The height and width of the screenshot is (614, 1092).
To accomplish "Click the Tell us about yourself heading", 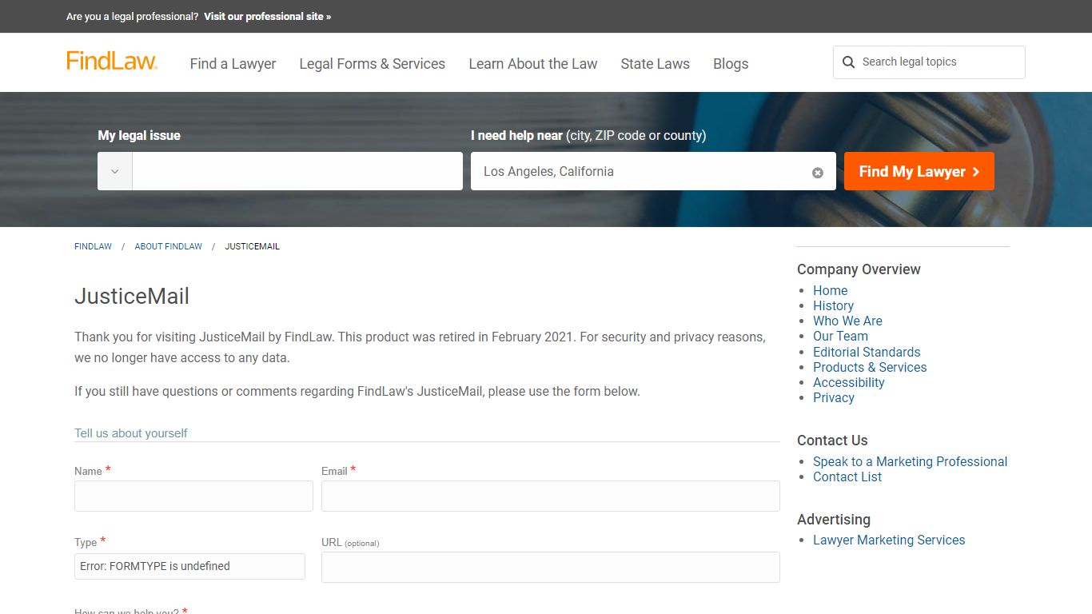I will tap(131, 433).
